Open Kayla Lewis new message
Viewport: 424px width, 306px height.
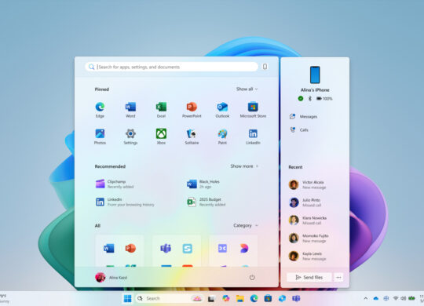[308, 256]
